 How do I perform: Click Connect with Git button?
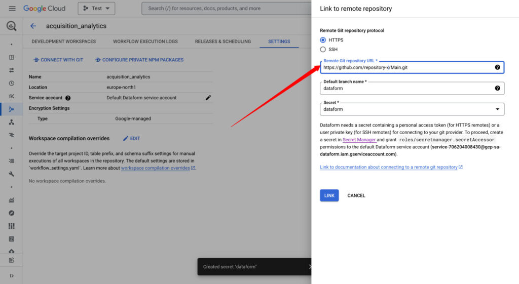pos(58,60)
